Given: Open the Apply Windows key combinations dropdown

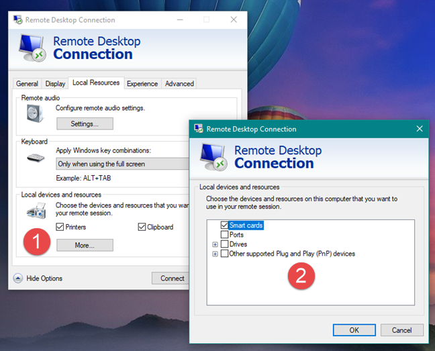Looking at the screenshot, I should pyautogui.click(x=122, y=164).
